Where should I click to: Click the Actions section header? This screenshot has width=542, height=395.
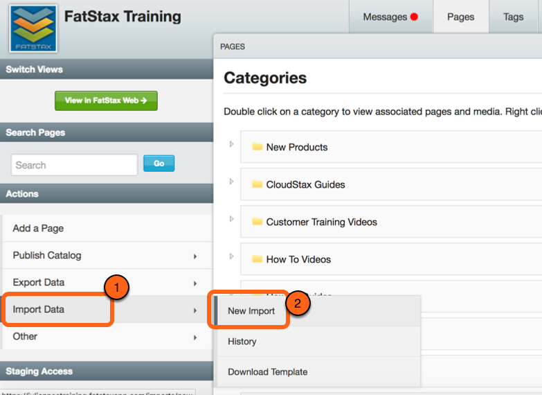(x=107, y=193)
